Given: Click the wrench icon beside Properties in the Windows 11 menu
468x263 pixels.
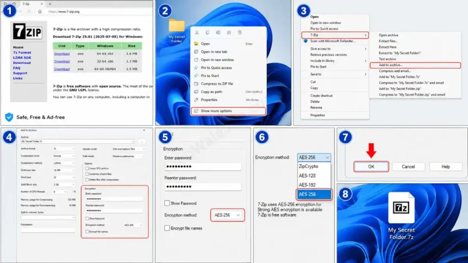Looking at the screenshot, I should tap(196, 100).
